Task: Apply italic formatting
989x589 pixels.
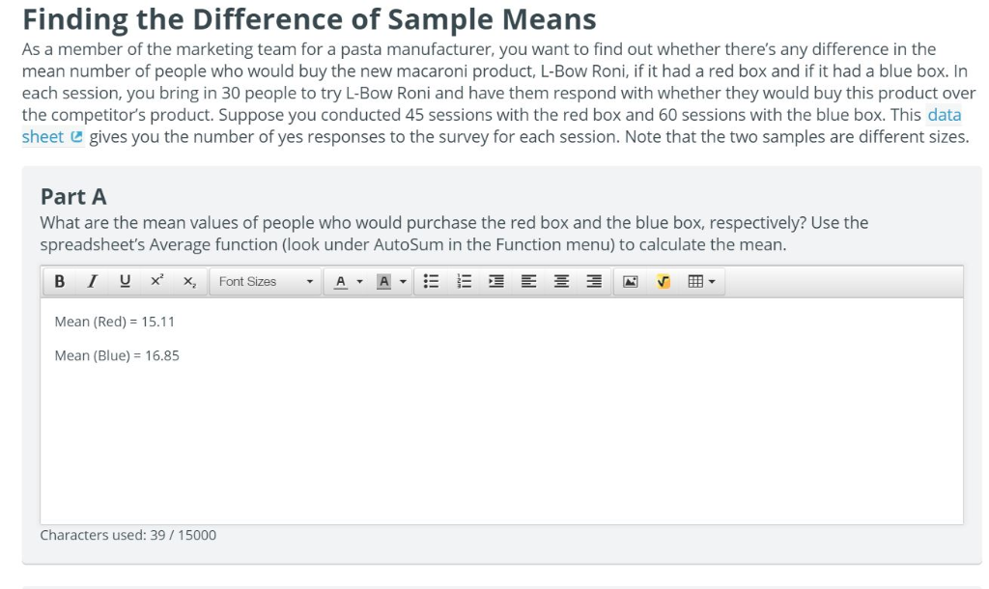Action: click(x=92, y=281)
